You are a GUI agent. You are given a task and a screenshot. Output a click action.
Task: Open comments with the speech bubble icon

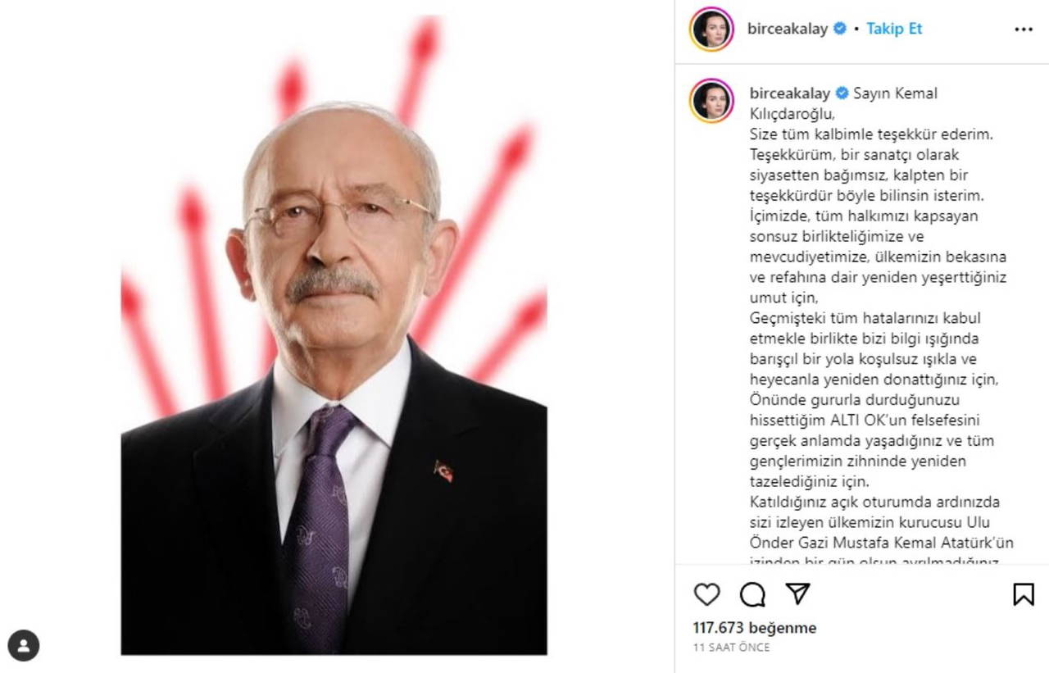752,594
